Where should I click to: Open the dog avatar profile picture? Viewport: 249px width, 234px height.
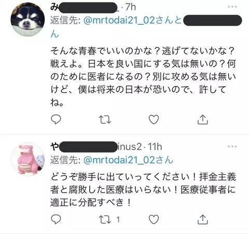tap(27, 19)
